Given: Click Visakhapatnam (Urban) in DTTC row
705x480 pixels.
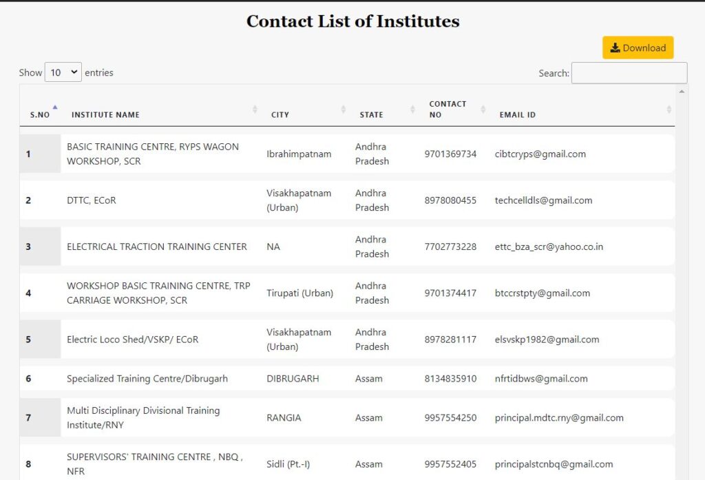Looking at the screenshot, I should coord(299,200).
